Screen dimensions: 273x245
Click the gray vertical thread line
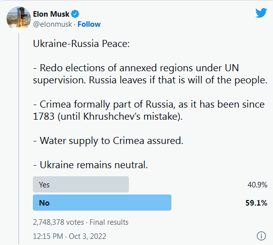point(19,138)
